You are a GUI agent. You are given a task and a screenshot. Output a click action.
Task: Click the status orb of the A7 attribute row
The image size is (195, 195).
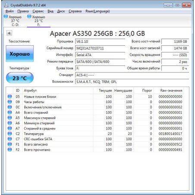[9, 128]
